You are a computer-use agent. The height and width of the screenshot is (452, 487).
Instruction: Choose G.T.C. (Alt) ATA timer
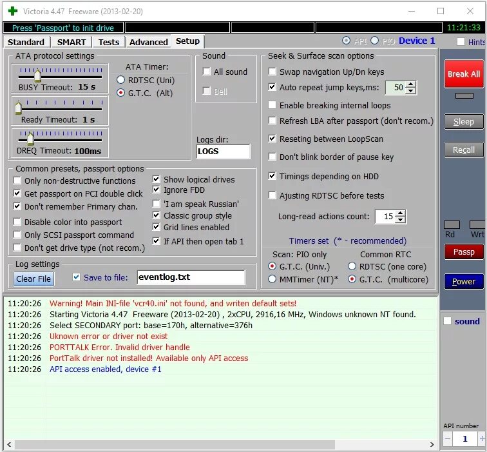pyautogui.click(x=121, y=93)
